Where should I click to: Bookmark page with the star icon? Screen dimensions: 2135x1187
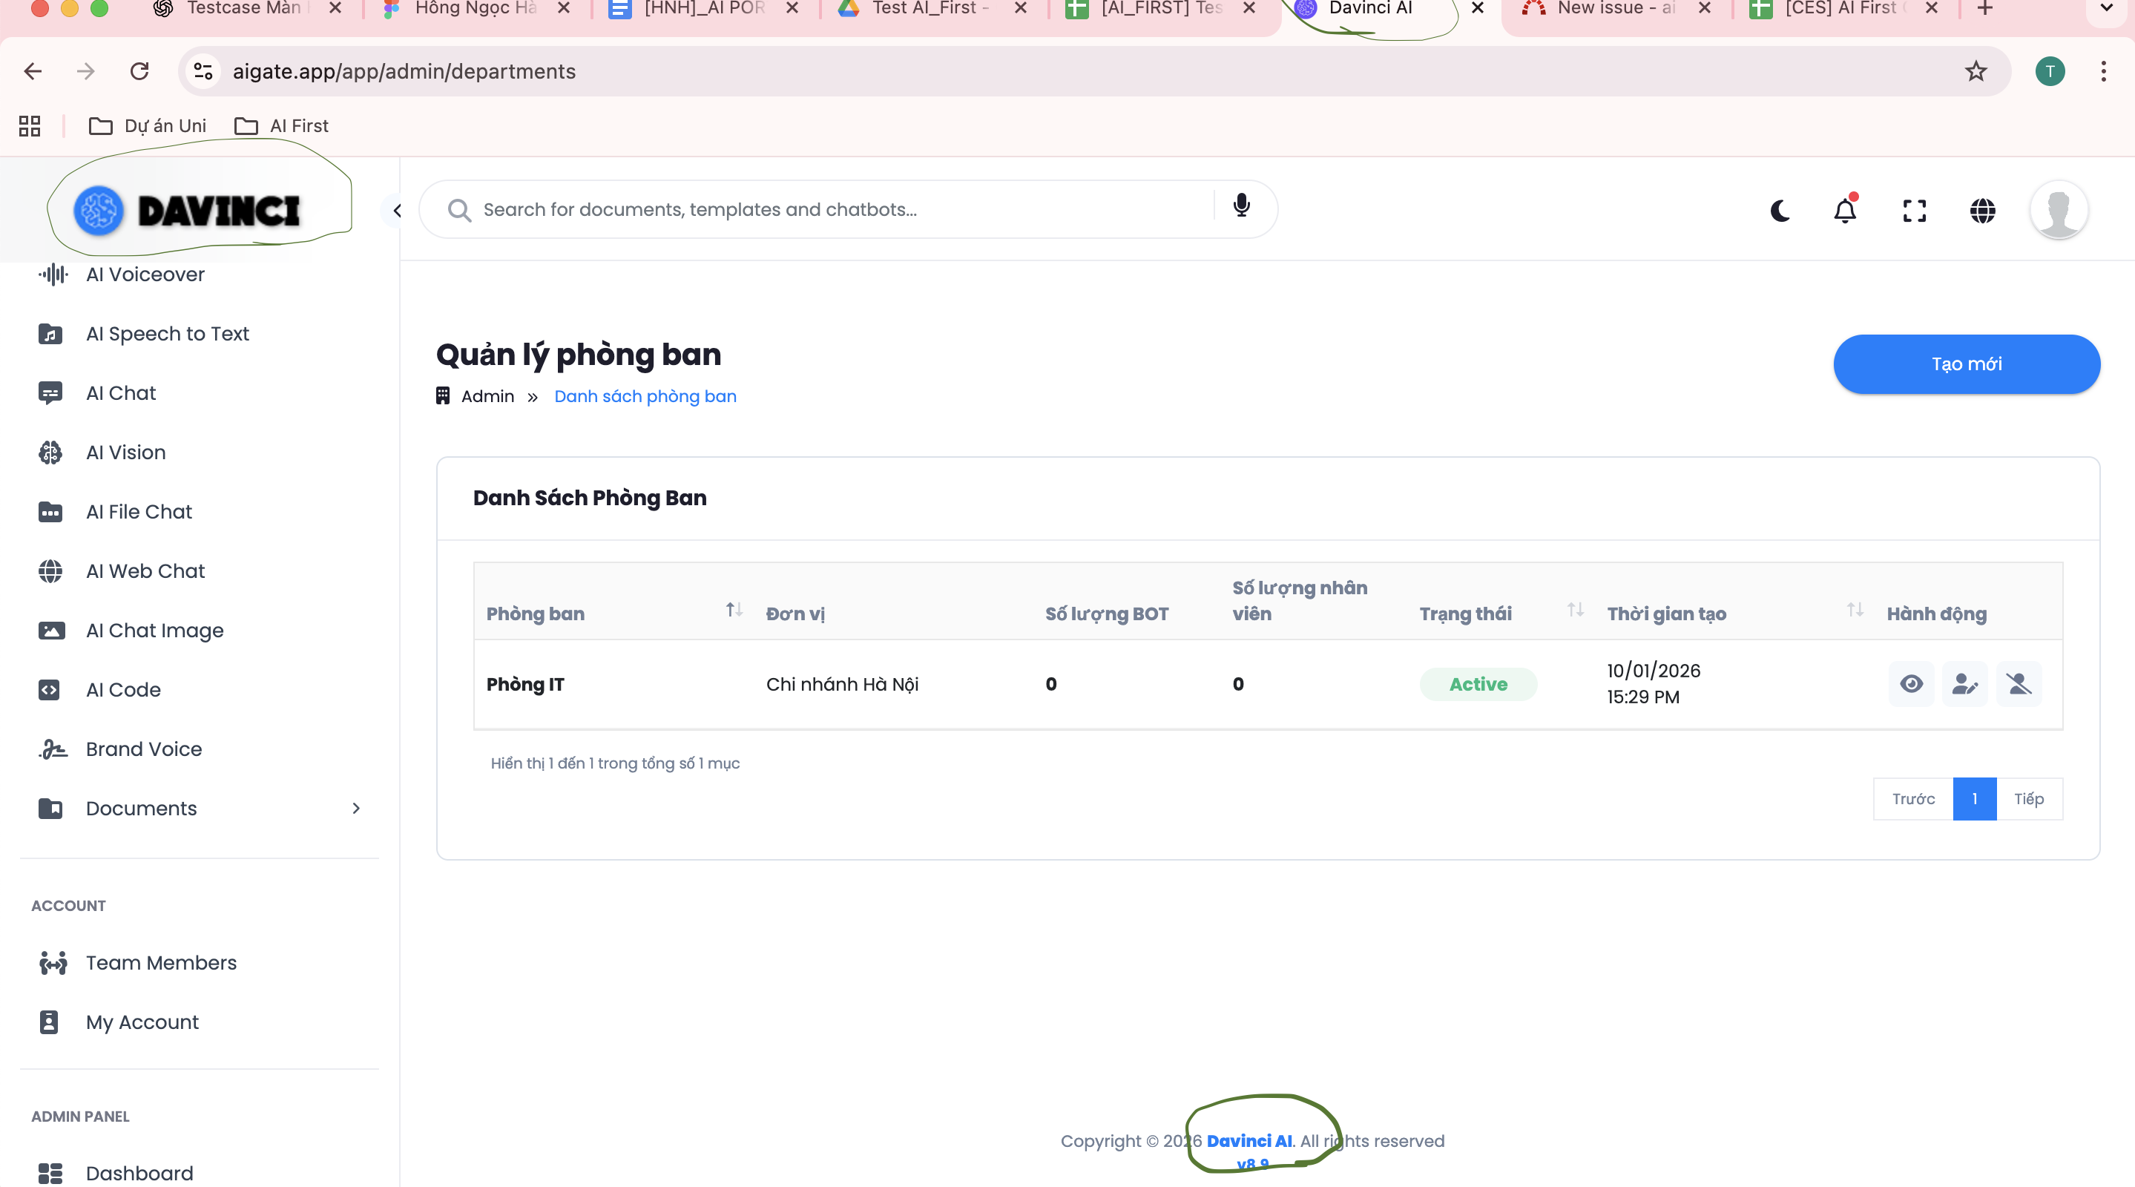pos(1976,71)
